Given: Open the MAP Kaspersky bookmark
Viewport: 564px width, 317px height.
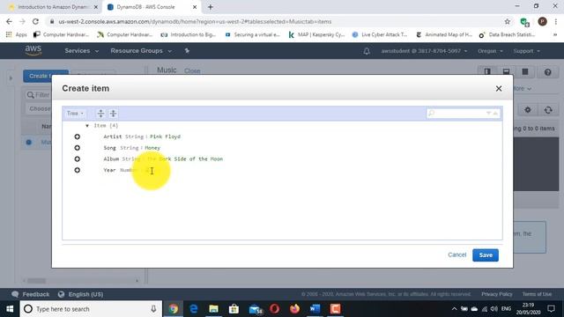Looking at the screenshot, I should pos(316,34).
